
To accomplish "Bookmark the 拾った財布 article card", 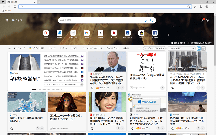I will pos(198,88).
